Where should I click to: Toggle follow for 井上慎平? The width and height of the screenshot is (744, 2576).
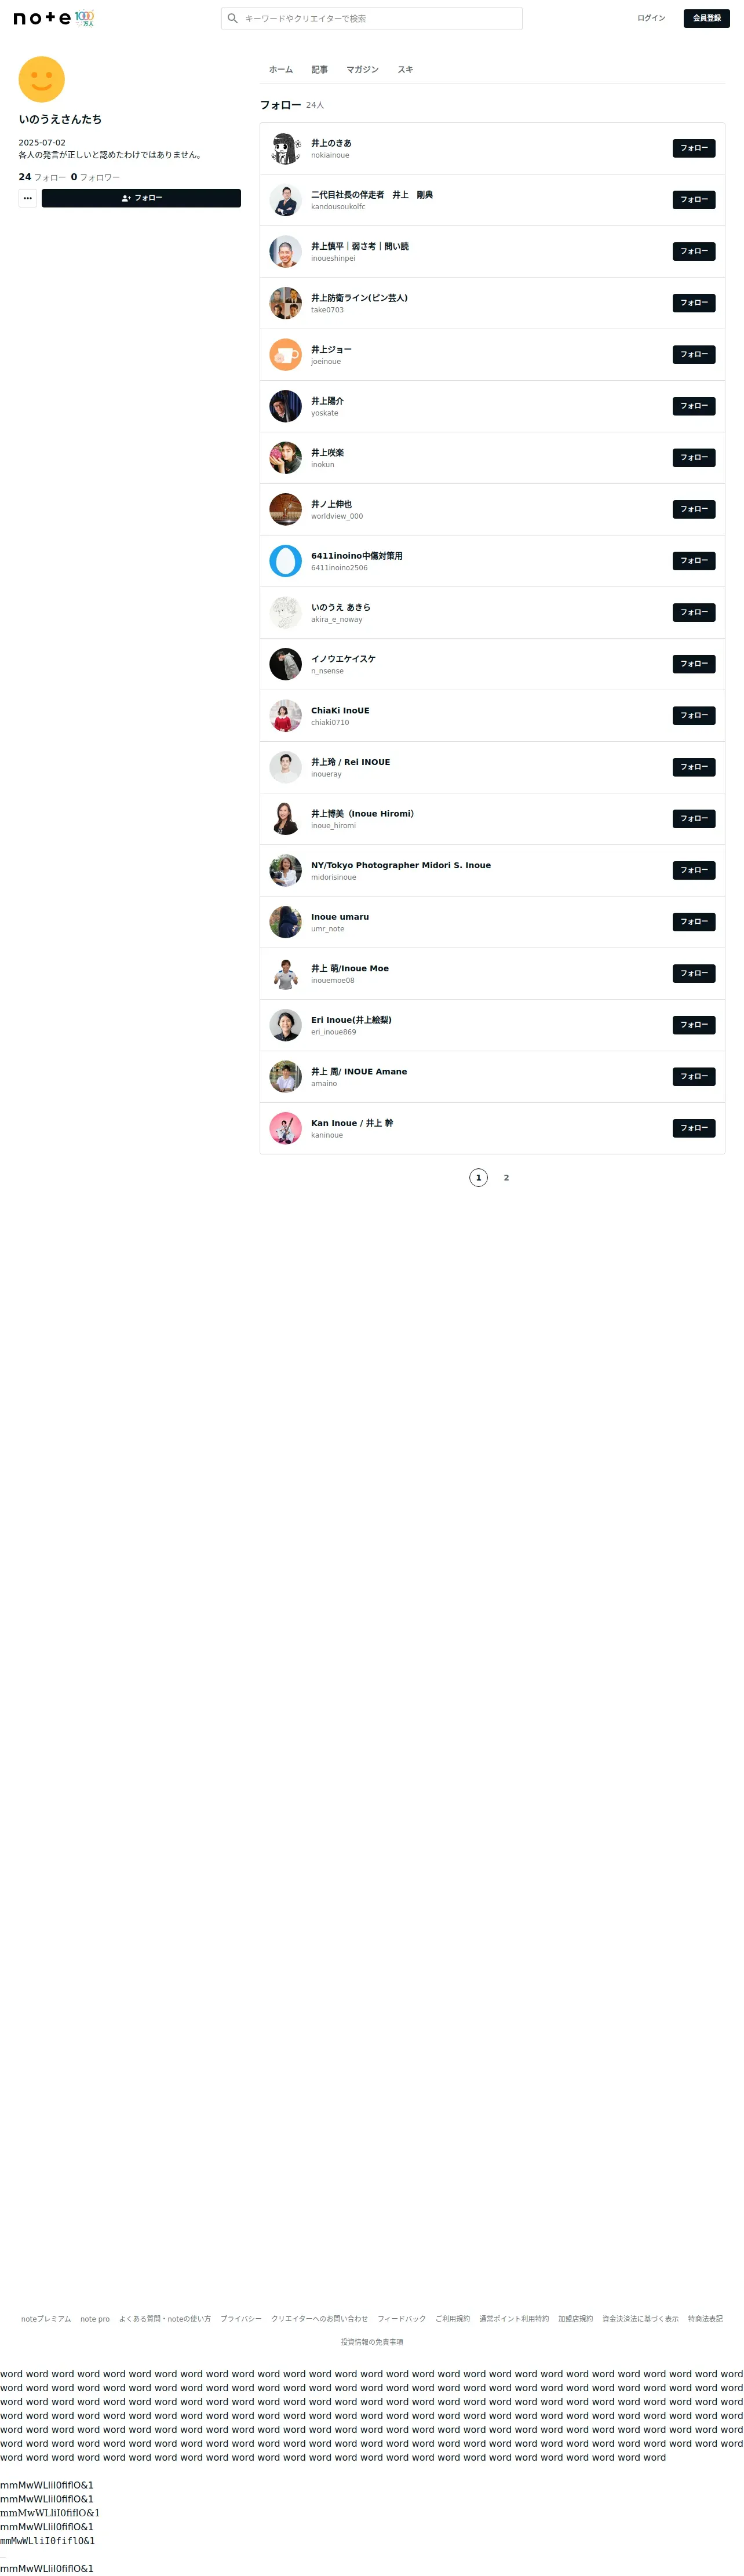[x=693, y=251]
